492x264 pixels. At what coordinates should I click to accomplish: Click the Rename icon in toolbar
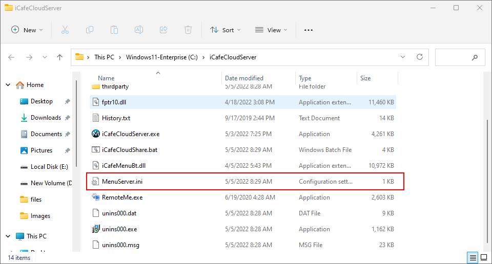139,30
